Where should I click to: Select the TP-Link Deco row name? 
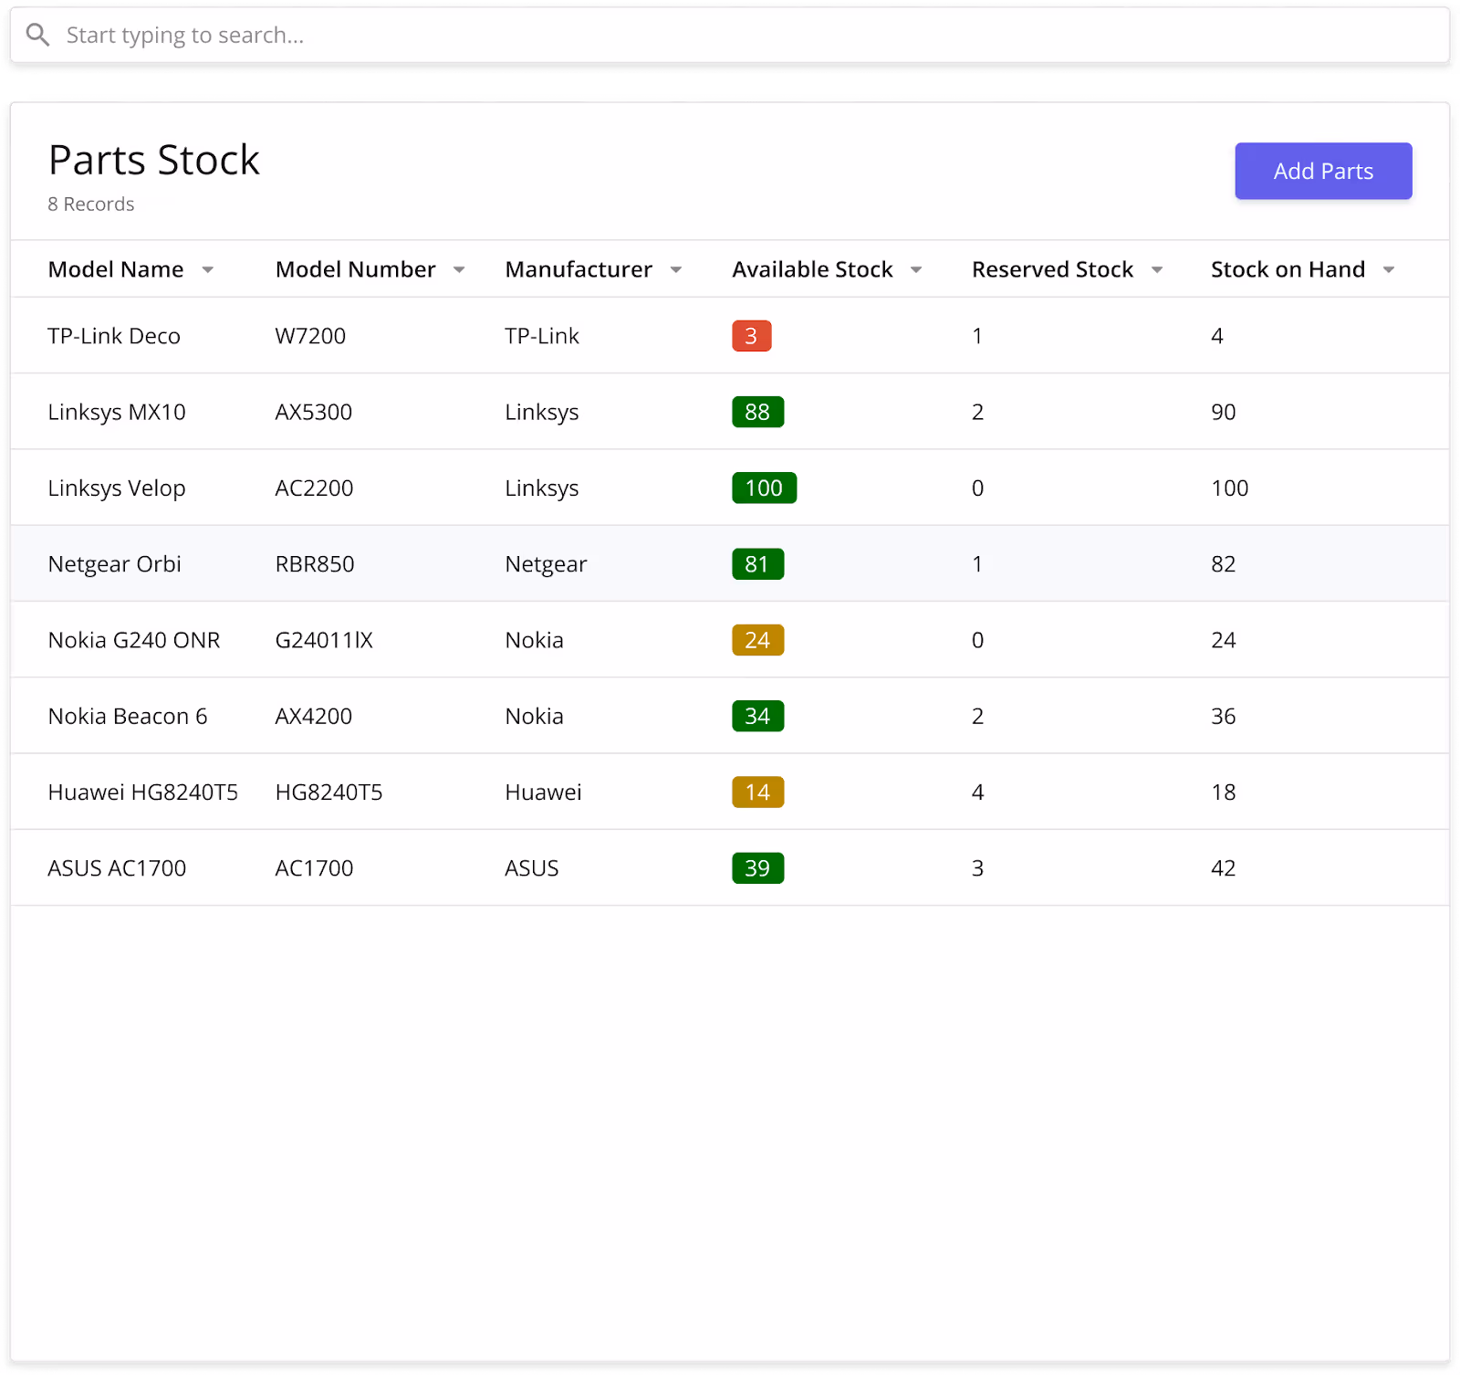tap(114, 336)
